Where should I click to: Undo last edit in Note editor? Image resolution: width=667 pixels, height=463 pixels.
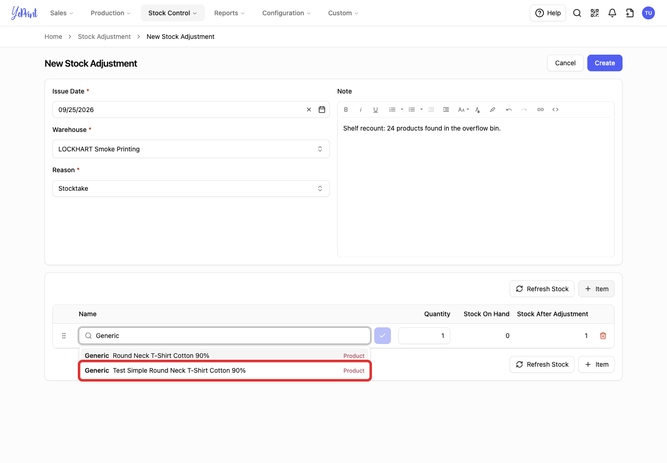(509, 110)
